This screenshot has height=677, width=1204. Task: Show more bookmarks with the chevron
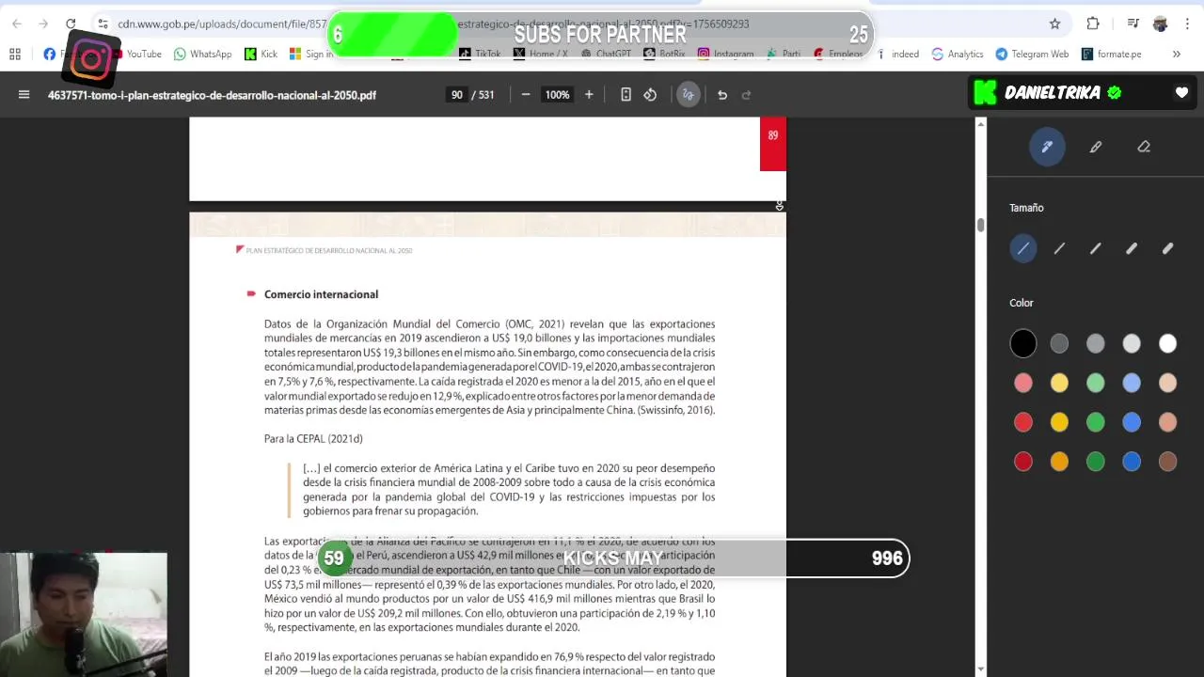pos(1176,54)
